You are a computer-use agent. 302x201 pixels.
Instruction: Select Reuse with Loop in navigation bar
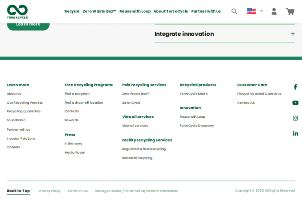coord(135,11)
